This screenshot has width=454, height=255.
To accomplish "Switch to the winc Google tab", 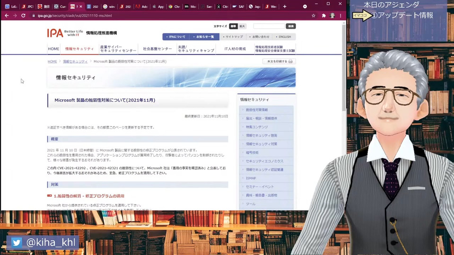I will point(109,6).
